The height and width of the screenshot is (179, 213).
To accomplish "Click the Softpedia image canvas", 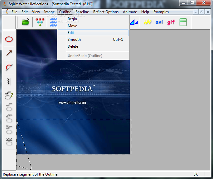I will 73,92.
